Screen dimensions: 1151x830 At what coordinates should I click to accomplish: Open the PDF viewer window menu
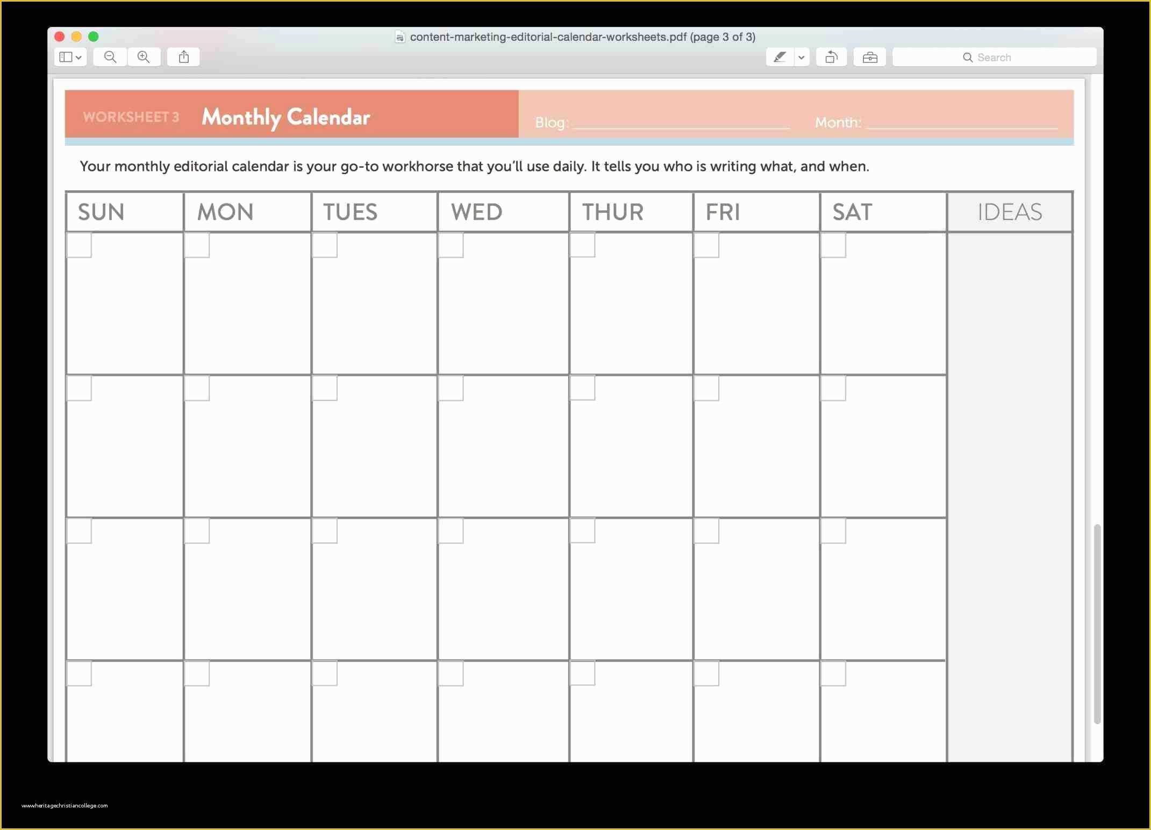[x=70, y=56]
